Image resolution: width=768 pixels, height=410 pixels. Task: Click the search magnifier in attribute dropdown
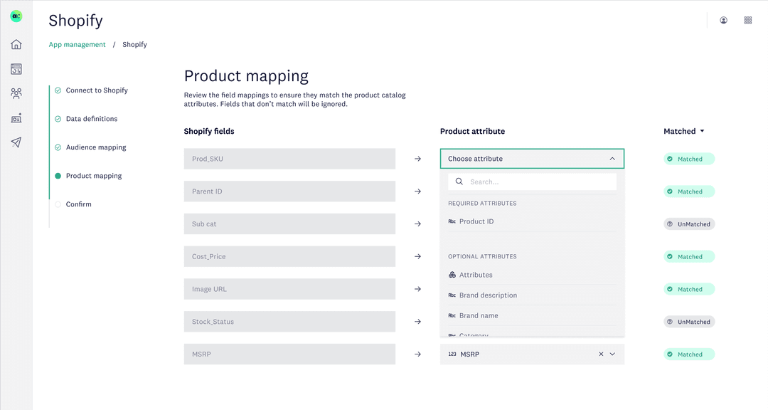tap(459, 181)
